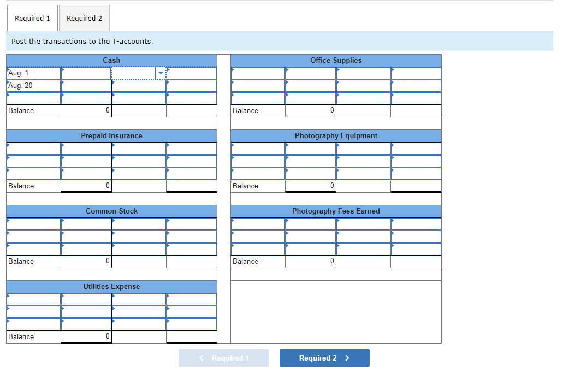Select the Aug. 20 date cell in Cash

click(34, 85)
